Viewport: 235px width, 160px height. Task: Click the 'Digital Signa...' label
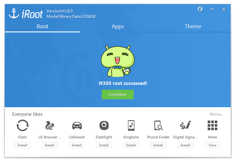(185, 137)
